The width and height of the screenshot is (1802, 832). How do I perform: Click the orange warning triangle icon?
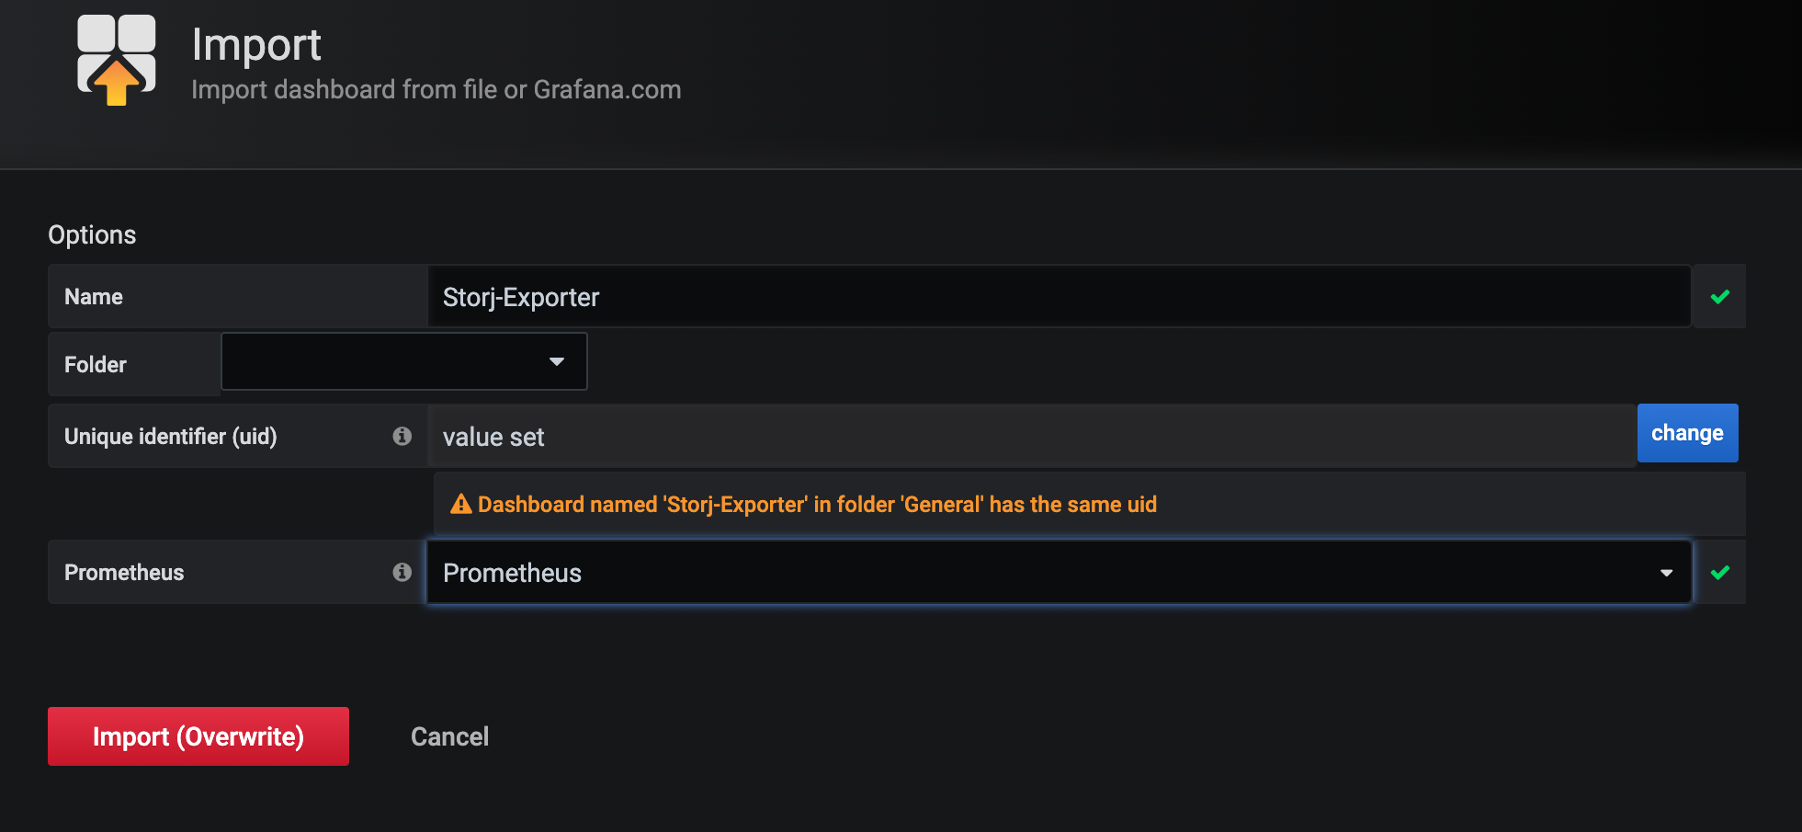pos(460,504)
